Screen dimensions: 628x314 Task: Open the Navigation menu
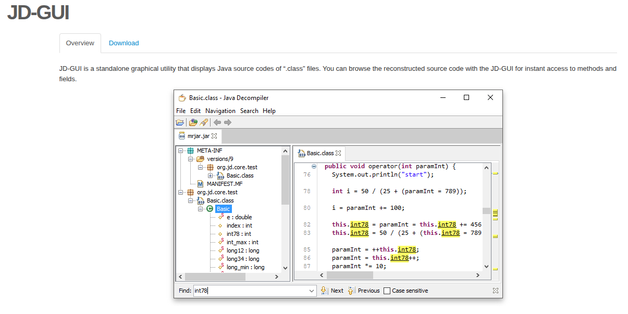click(x=220, y=111)
